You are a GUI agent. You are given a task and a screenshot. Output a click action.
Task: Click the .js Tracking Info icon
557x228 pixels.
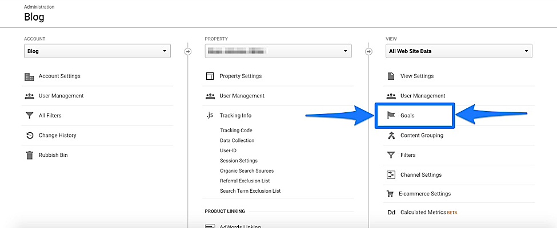tap(210, 115)
